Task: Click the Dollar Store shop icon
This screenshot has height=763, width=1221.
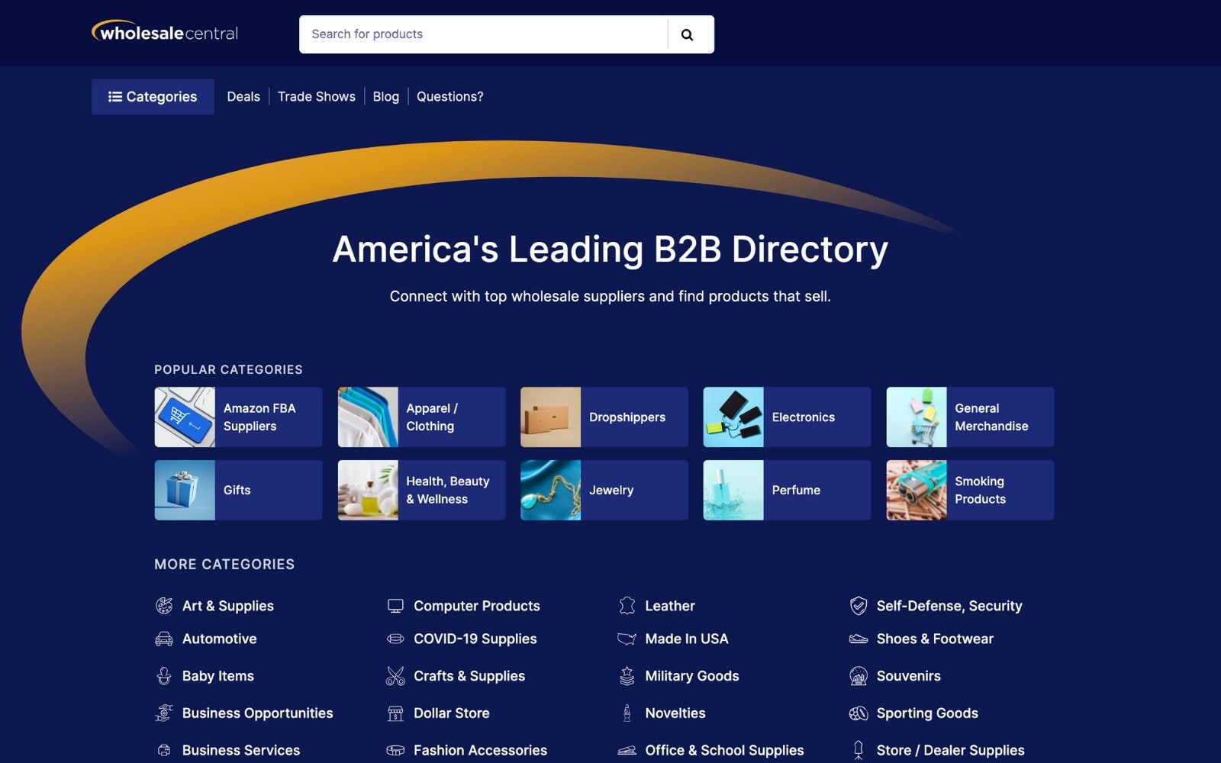Action: (395, 713)
